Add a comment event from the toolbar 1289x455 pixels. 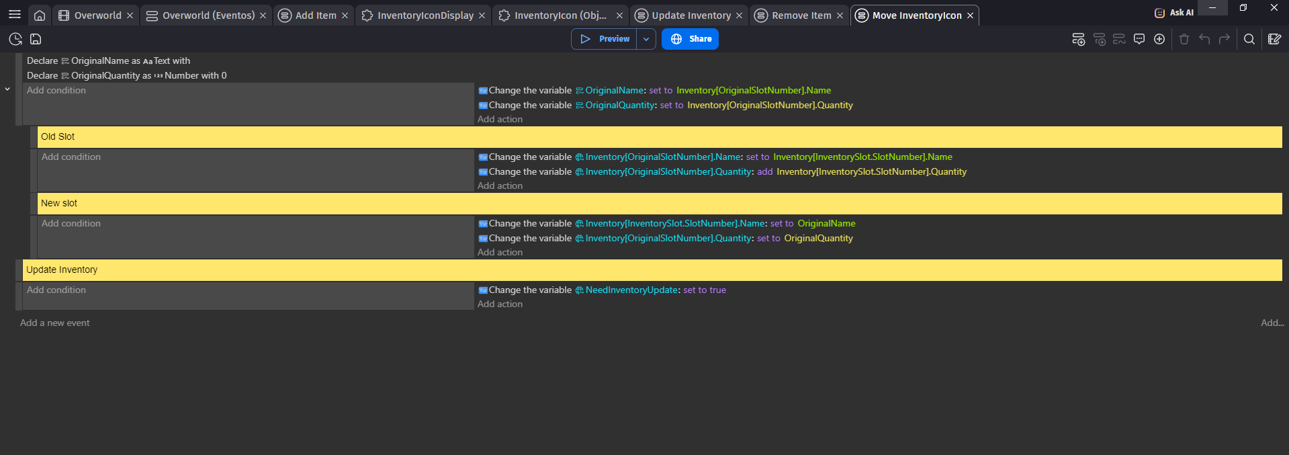[x=1139, y=39]
